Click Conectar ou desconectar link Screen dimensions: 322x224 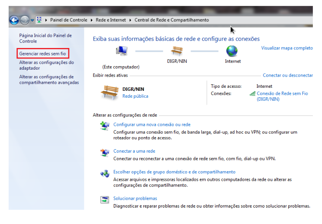tap(288, 75)
